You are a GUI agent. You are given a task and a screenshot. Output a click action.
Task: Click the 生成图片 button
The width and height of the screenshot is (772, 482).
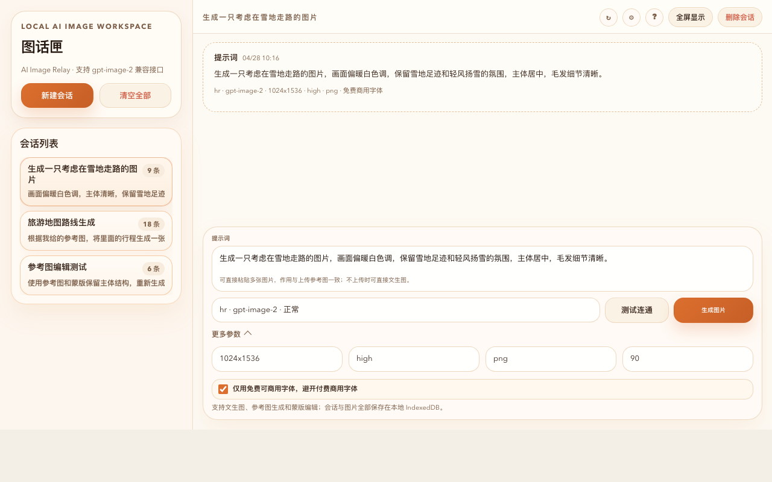pos(713,310)
